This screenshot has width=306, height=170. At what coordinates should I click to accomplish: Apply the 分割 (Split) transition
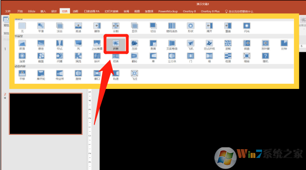116,27
